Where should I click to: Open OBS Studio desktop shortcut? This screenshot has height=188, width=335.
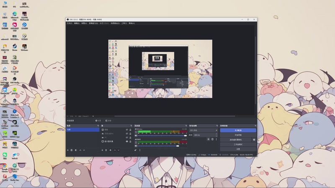coord(15,80)
